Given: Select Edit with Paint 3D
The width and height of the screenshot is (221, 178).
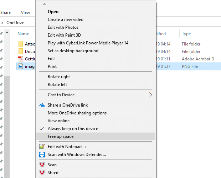Looking at the screenshot, I should pos(64,35).
